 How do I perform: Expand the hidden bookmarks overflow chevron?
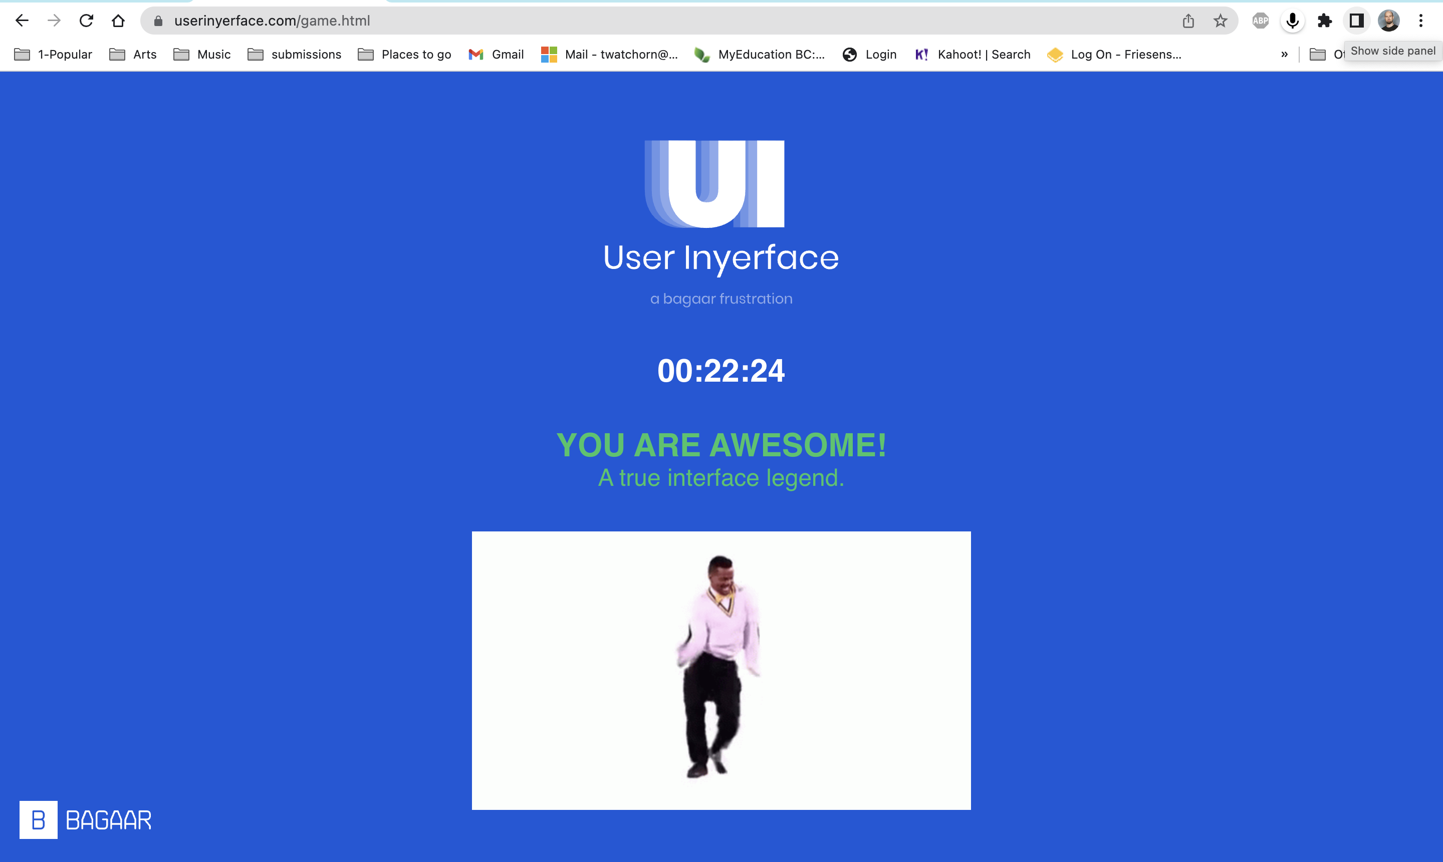point(1284,55)
